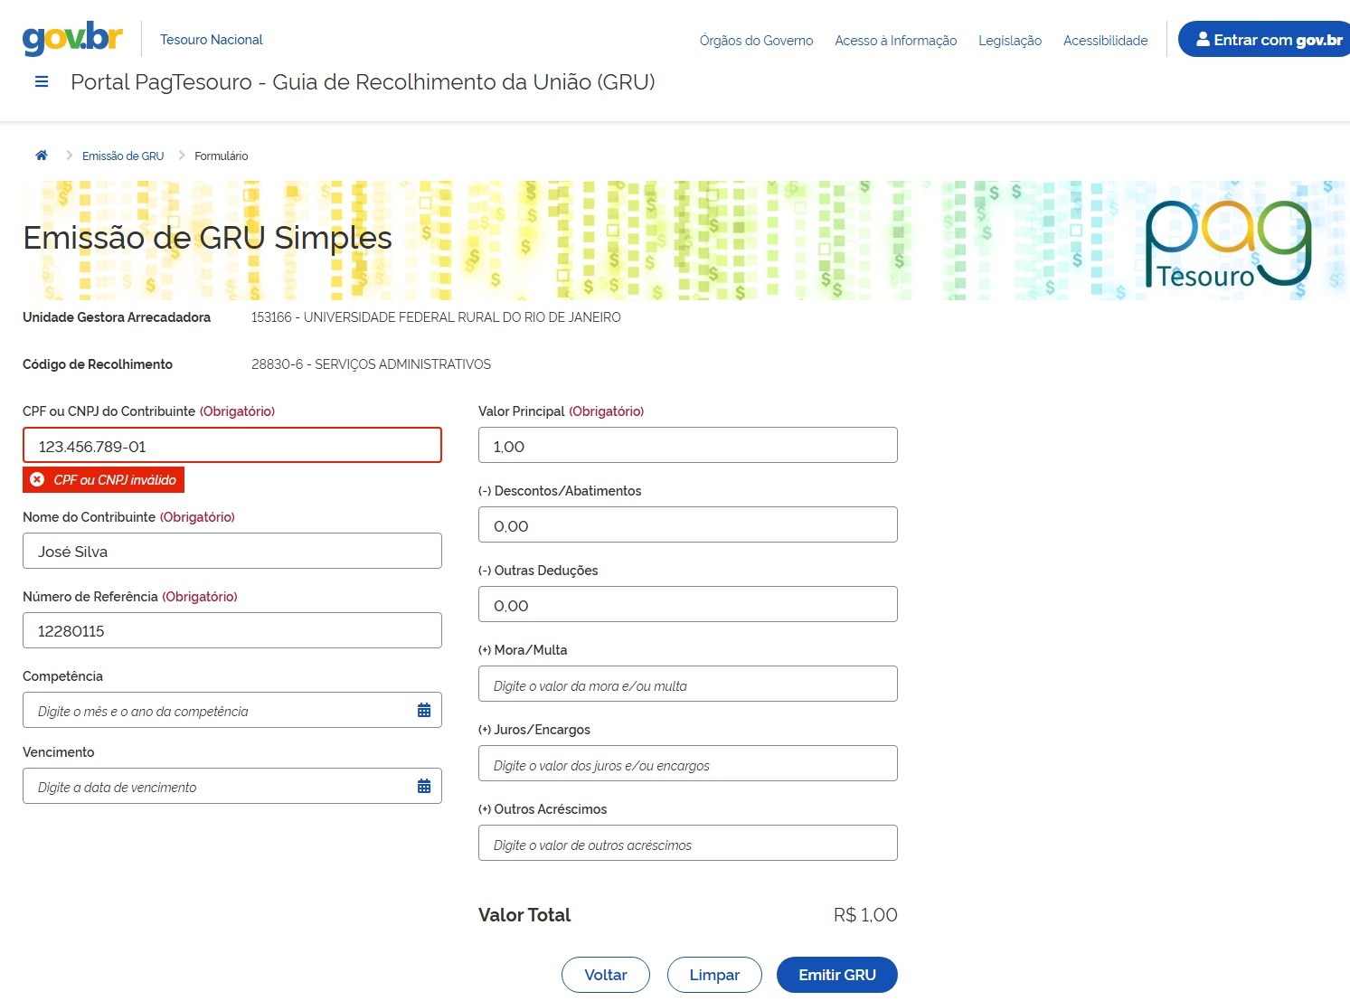This screenshot has width=1350, height=1001.
Task: Open Acesso à Informação link
Action: pos(895,41)
